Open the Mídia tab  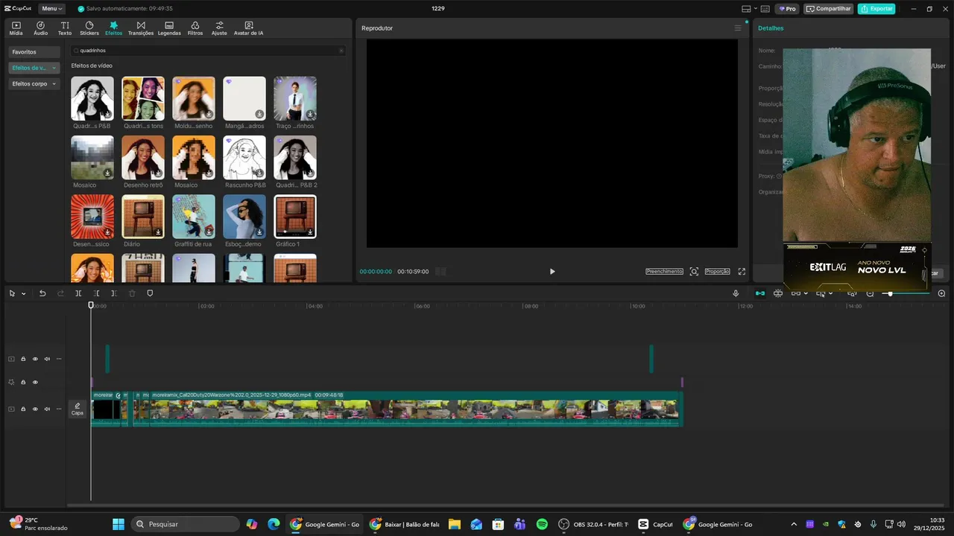pyautogui.click(x=16, y=28)
